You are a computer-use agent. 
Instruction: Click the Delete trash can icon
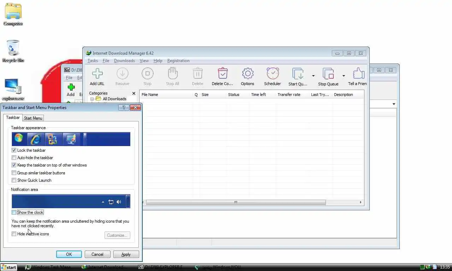(197, 73)
